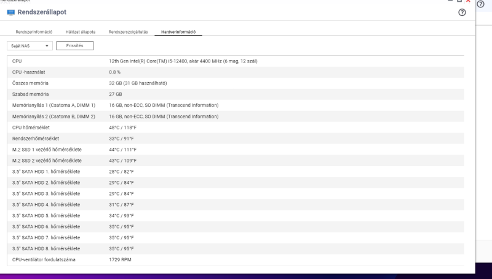492x279 pixels.
Task: Click 3.5" SATA HDD 7. hőmérséklete label
Action: (46, 238)
